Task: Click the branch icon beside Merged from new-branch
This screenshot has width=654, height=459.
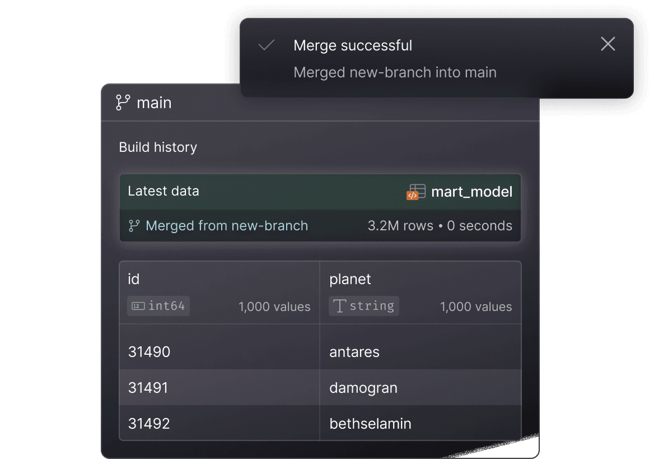Action: [x=134, y=226]
